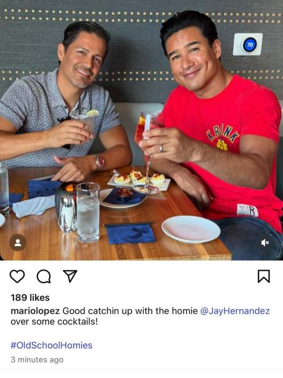Screen dimensions: 283x378
Task: Like the post with the heart icon
Action: point(17,276)
